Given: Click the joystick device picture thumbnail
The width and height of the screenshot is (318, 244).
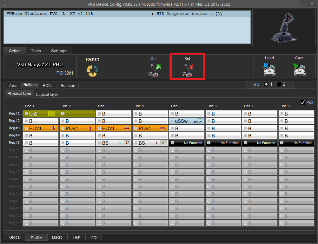Looking at the screenshot, I should (284, 27).
